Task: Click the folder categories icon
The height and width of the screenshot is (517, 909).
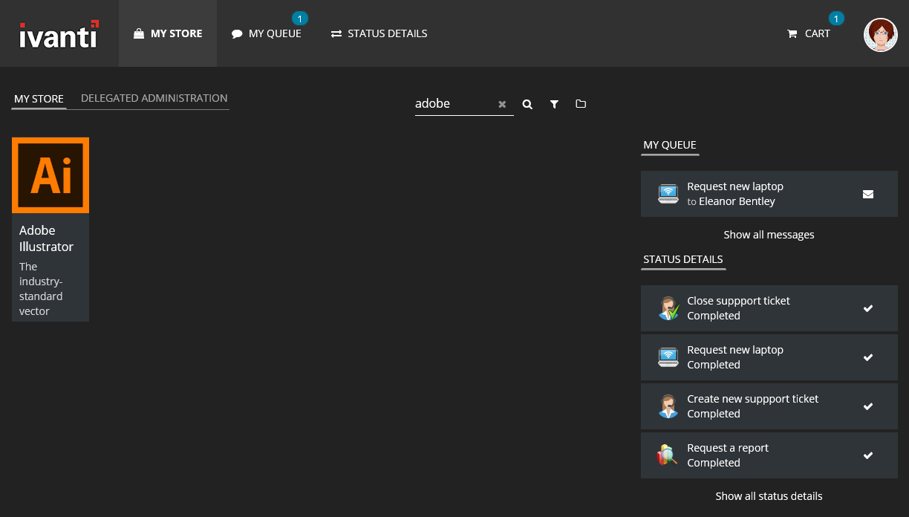Action: 581,104
